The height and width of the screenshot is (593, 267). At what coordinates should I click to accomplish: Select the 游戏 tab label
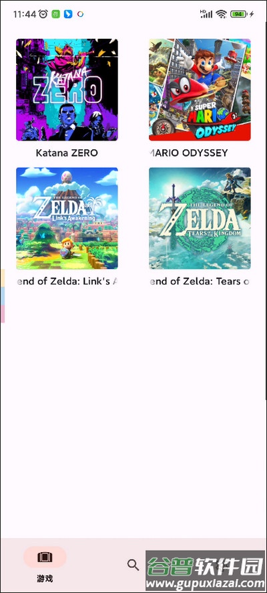(x=45, y=578)
